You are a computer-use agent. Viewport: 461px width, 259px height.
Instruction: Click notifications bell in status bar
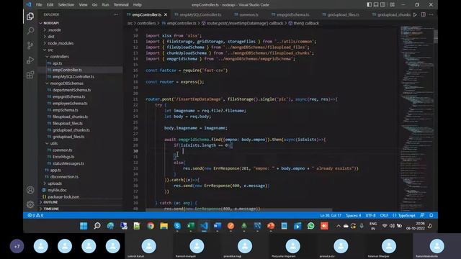pos(431,215)
